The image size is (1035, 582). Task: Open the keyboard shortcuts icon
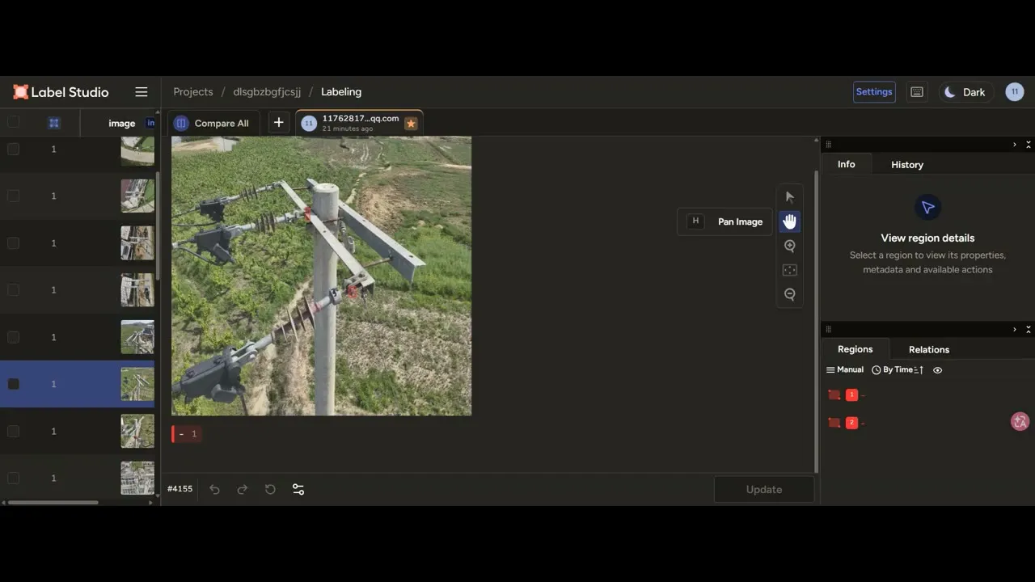917,92
